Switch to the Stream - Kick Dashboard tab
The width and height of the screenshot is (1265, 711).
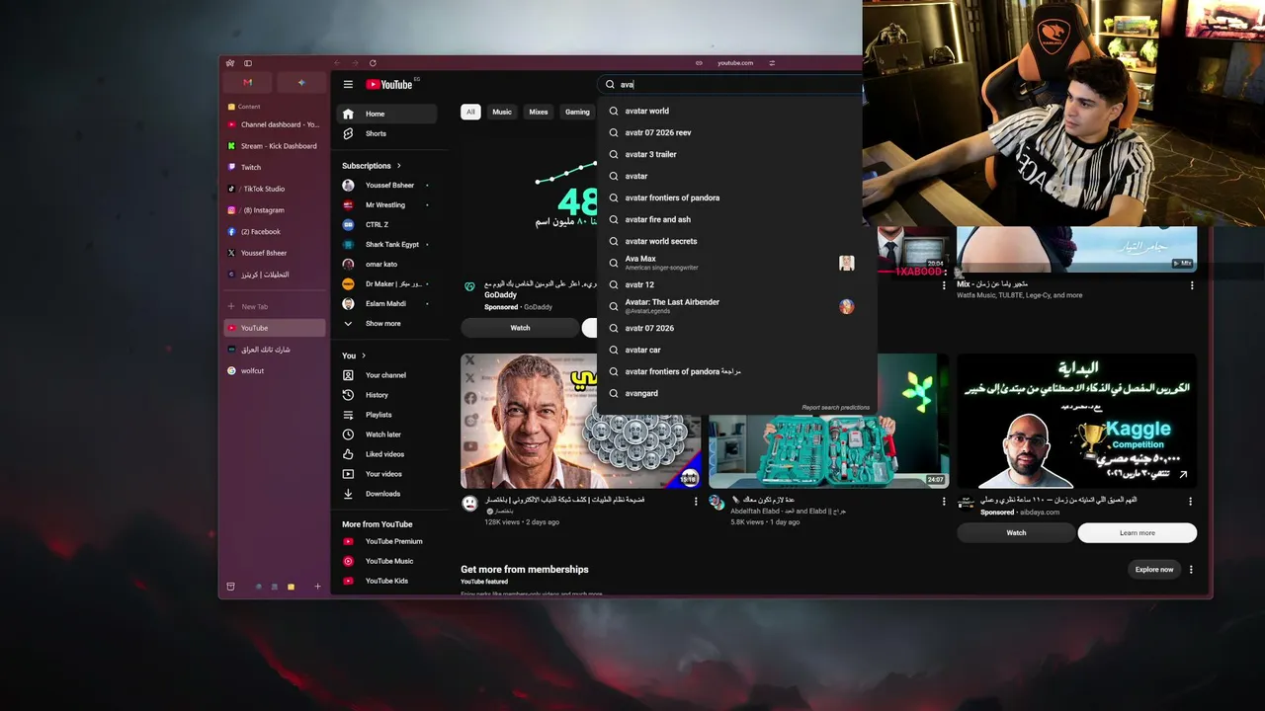275,146
